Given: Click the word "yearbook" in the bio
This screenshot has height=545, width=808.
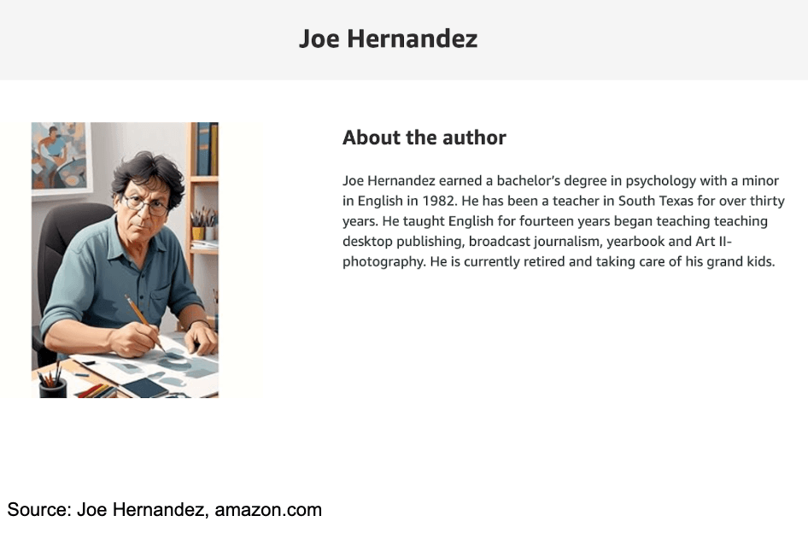Looking at the screenshot, I should 635,241.
